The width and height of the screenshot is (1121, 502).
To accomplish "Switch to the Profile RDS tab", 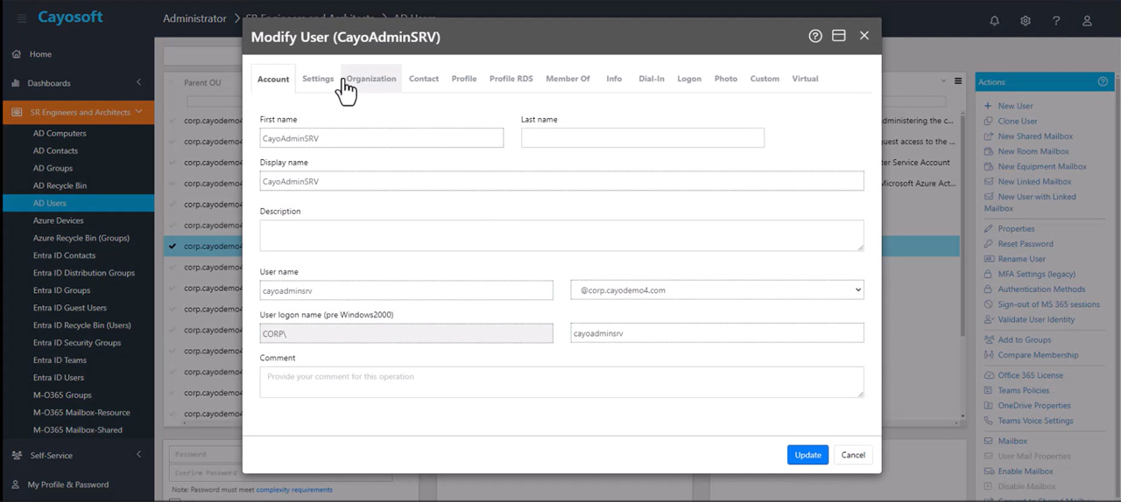I will pos(511,79).
